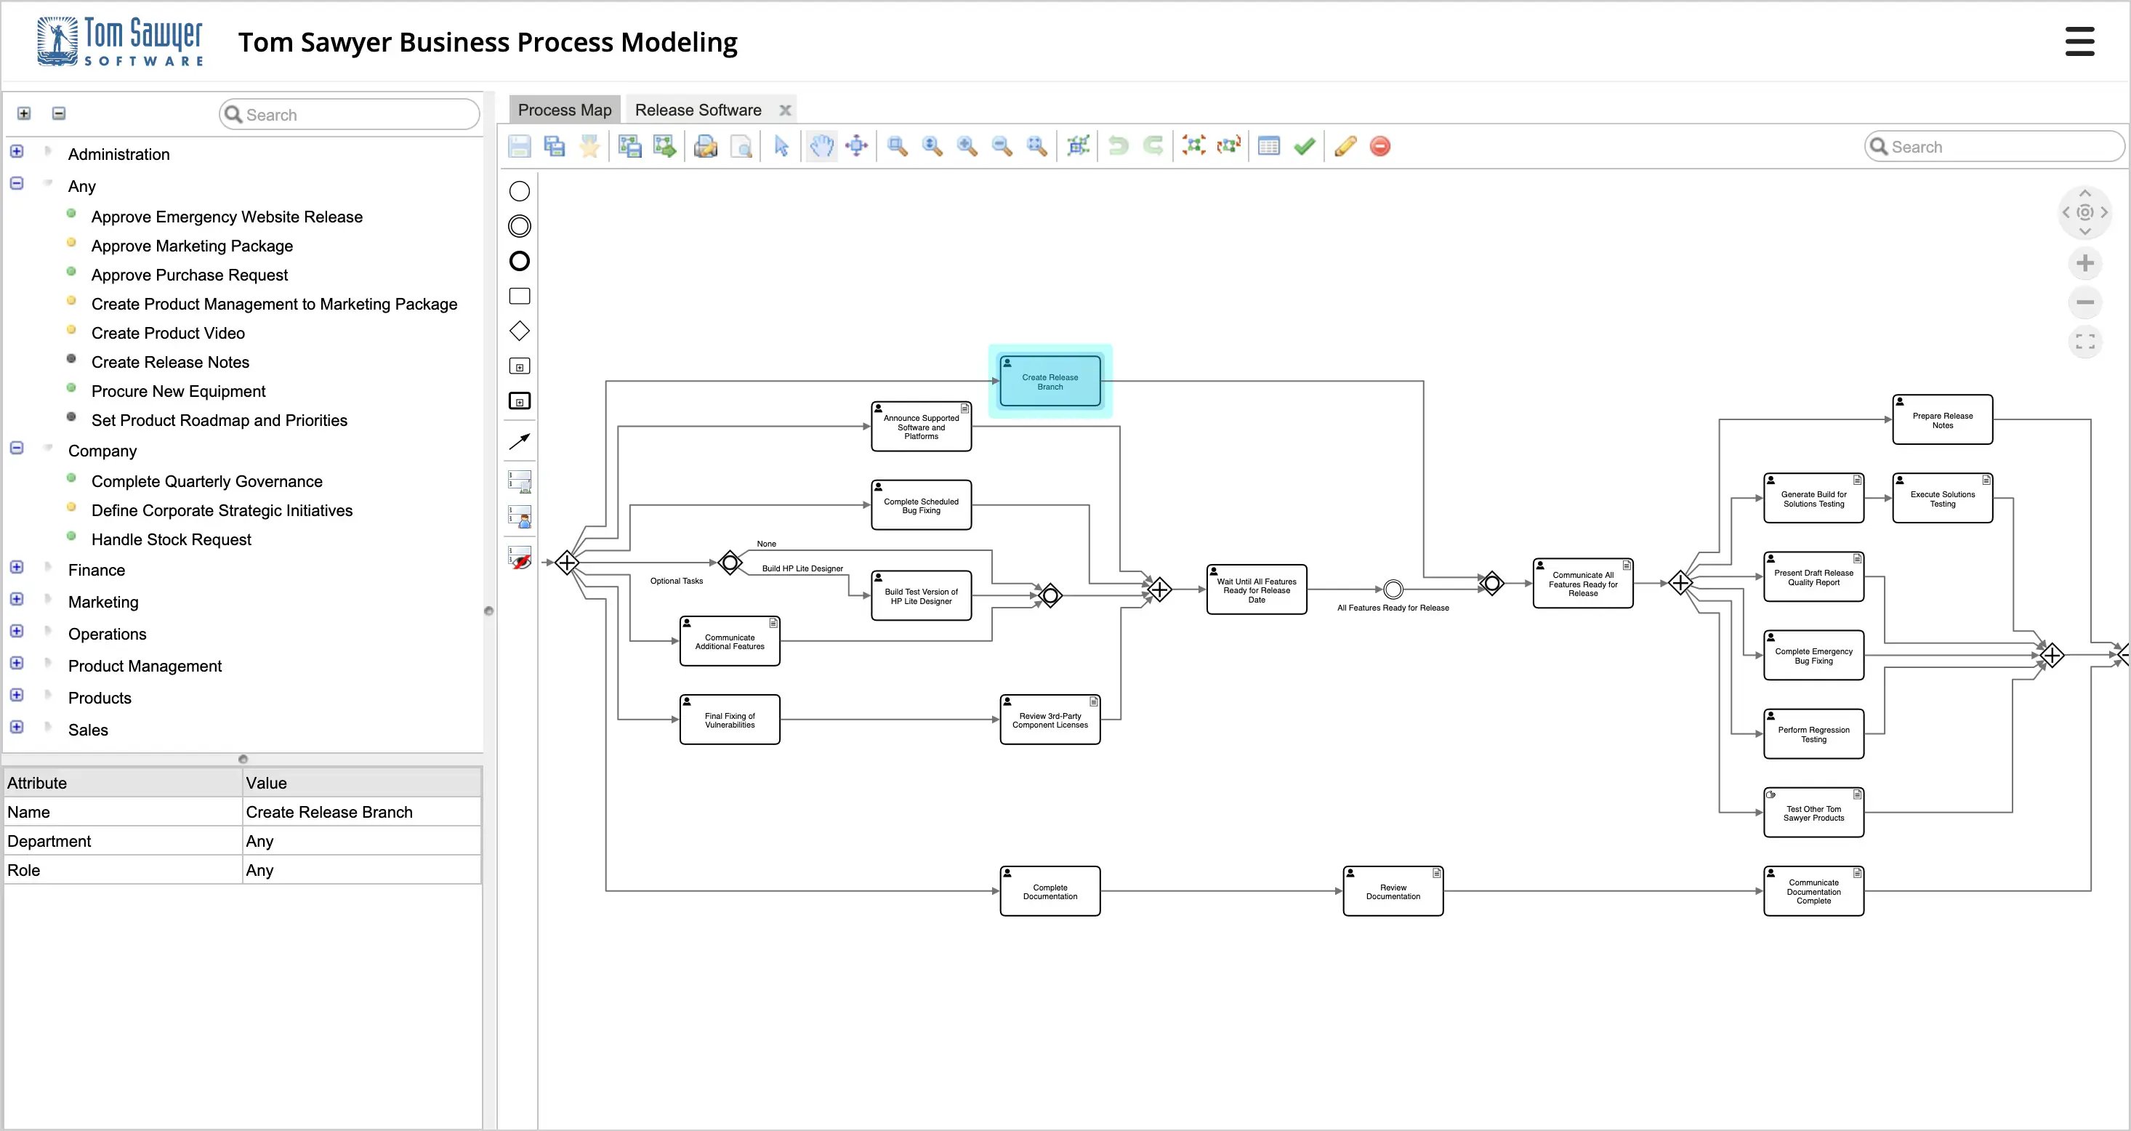
Task: Select Handle Stock Request tree item
Action: [172, 539]
